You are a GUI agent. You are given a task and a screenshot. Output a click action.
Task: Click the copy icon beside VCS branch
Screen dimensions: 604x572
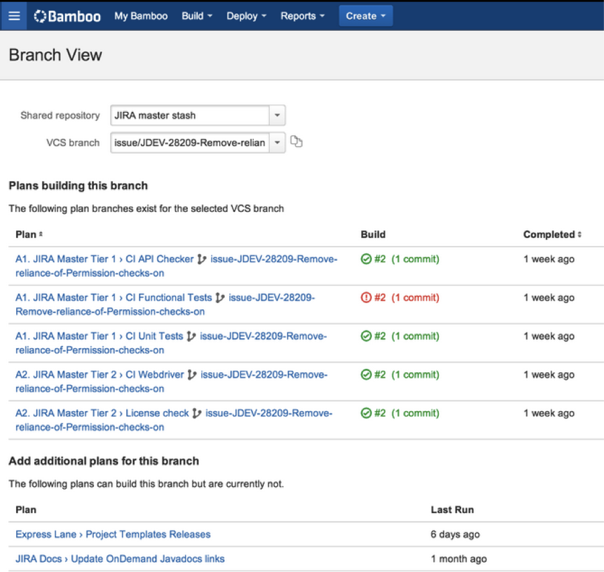tap(296, 142)
